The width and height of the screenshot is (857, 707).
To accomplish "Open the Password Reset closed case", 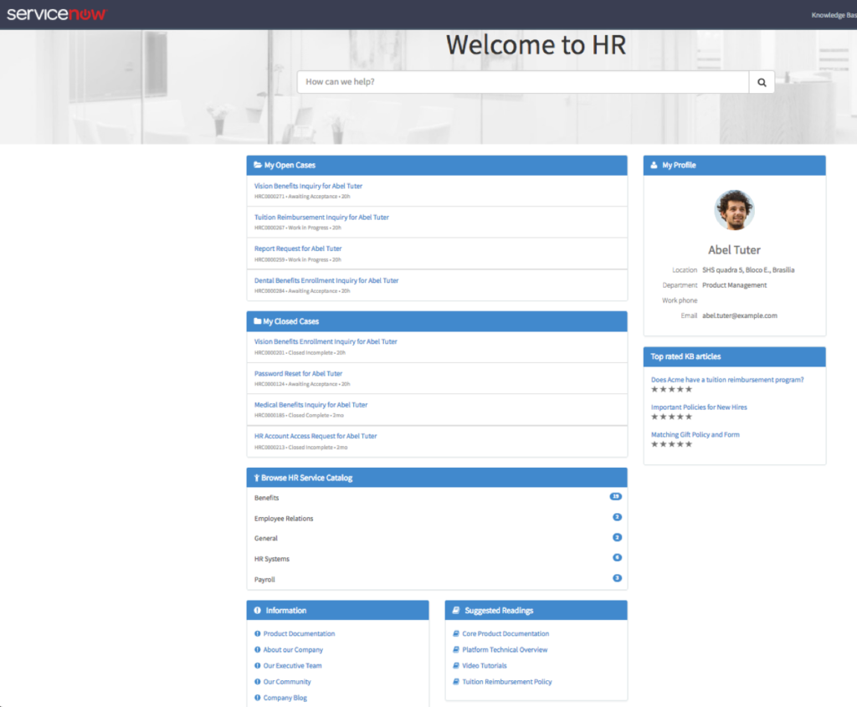I will tap(298, 373).
